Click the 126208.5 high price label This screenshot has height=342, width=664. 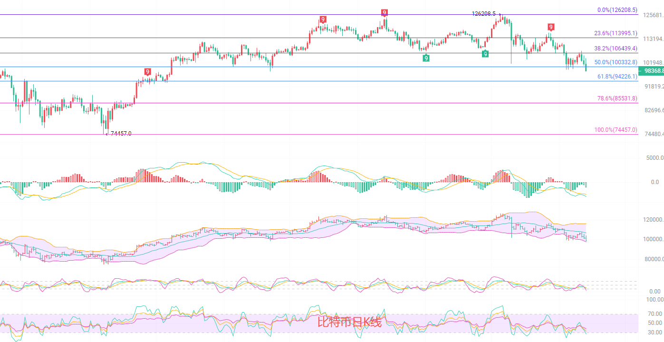484,14
